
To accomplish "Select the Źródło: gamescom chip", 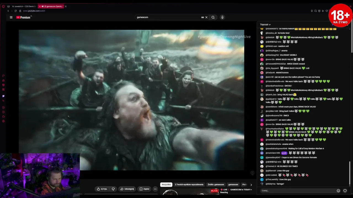I will click(x=216, y=185).
